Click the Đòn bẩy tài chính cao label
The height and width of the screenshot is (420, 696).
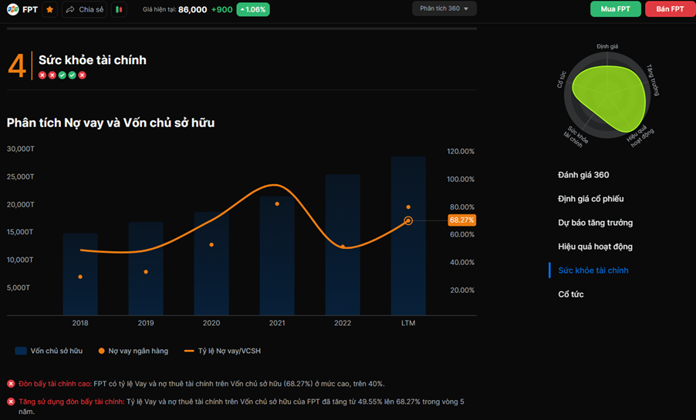coord(55,384)
